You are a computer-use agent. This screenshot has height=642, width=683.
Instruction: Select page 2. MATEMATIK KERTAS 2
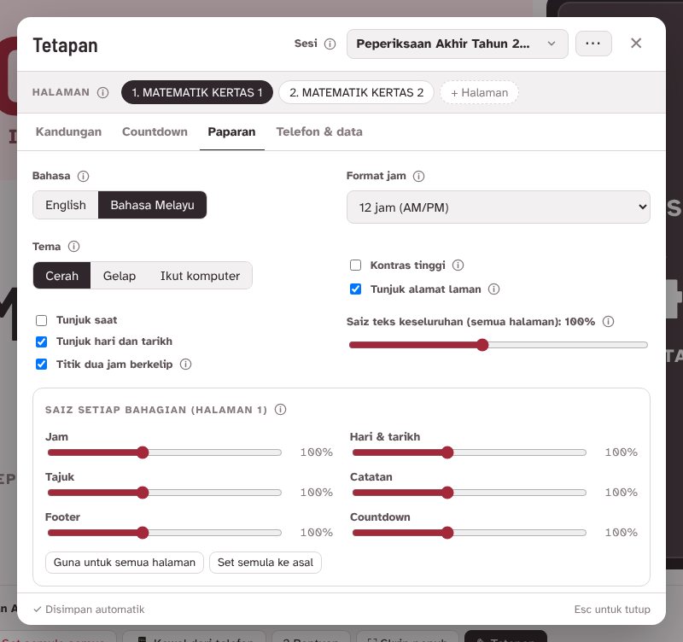coord(356,92)
